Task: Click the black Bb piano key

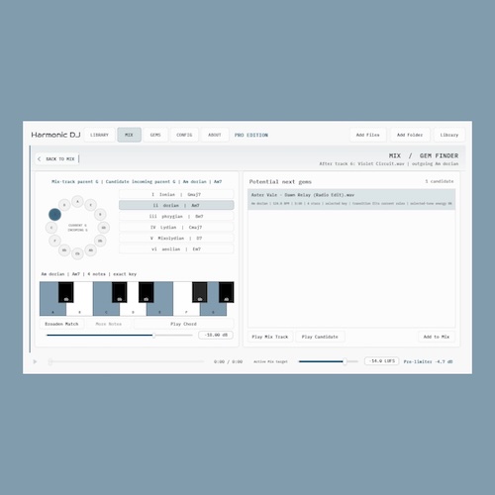Action: (x=66, y=292)
